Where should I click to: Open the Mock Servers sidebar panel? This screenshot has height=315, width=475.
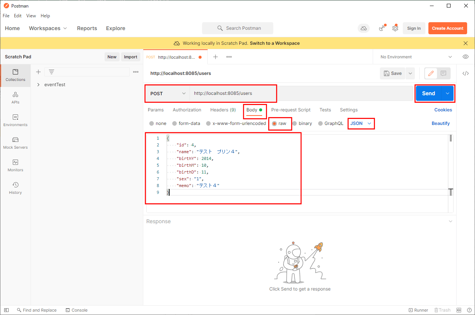[x=15, y=143]
